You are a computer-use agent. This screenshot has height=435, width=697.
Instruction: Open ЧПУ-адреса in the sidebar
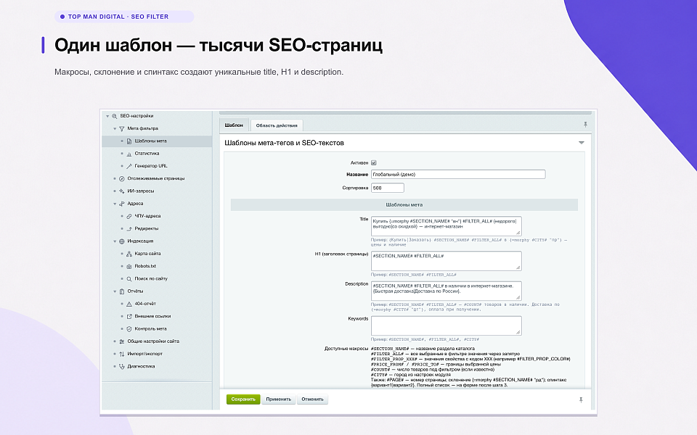pos(147,216)
